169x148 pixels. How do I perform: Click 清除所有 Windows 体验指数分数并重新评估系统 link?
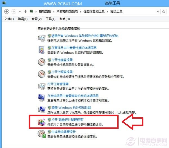click(x=85, y=36)
